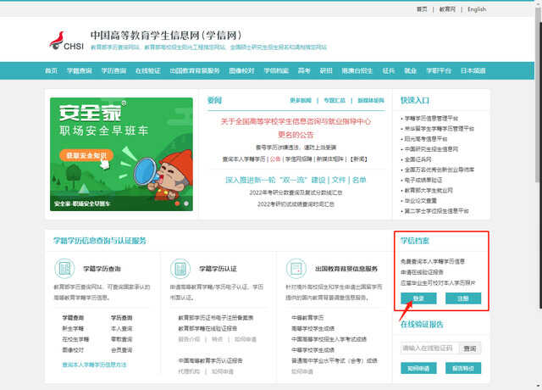Viewport: 542px width, 390px height.
Task: Open the 更多新闻 link
Action: pyautogui.click(x=301, y=100)
